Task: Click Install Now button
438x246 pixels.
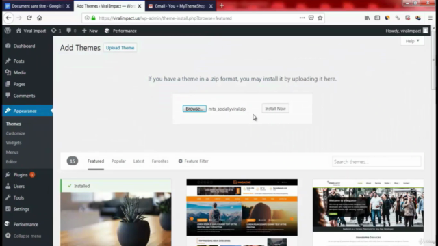Action: click(x=275, y=109)
